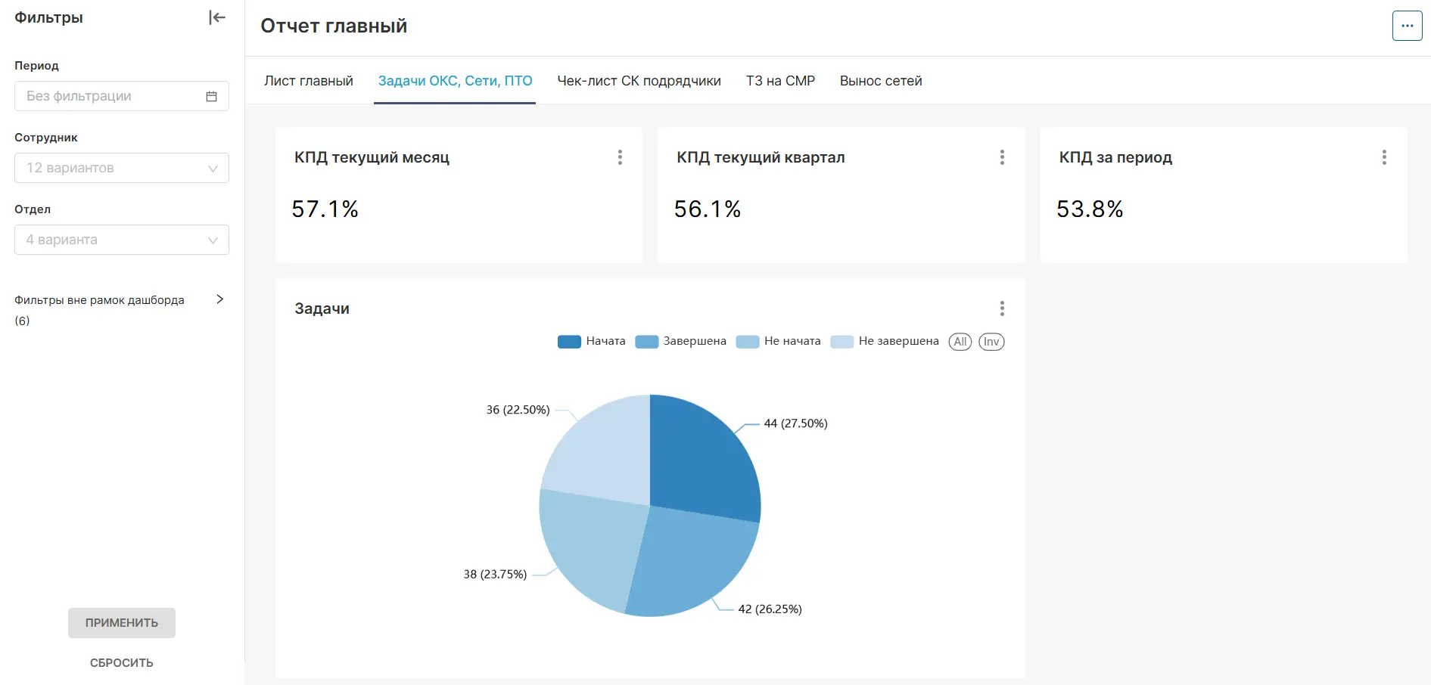1431x685 pixels.
Task: Collapse the Фильтры sidebar panel
Action: (217, 17)
